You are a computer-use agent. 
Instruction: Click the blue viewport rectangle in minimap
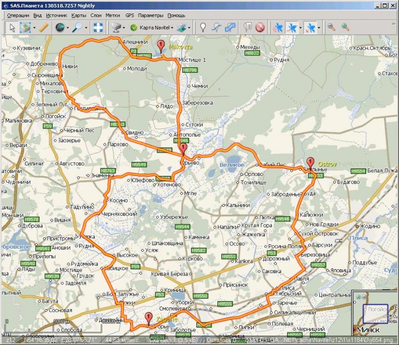376,314
